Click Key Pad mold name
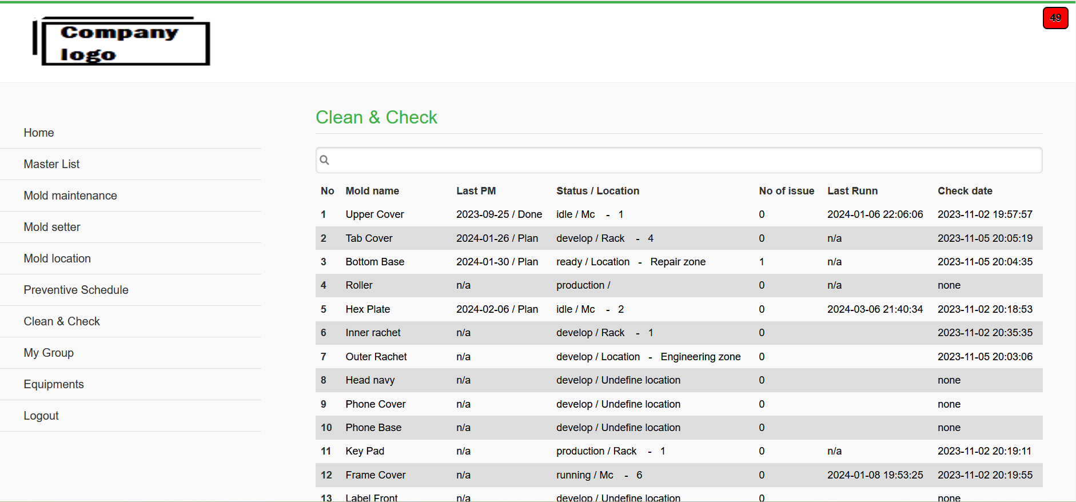1076x502 pixels. click(365, 451)
